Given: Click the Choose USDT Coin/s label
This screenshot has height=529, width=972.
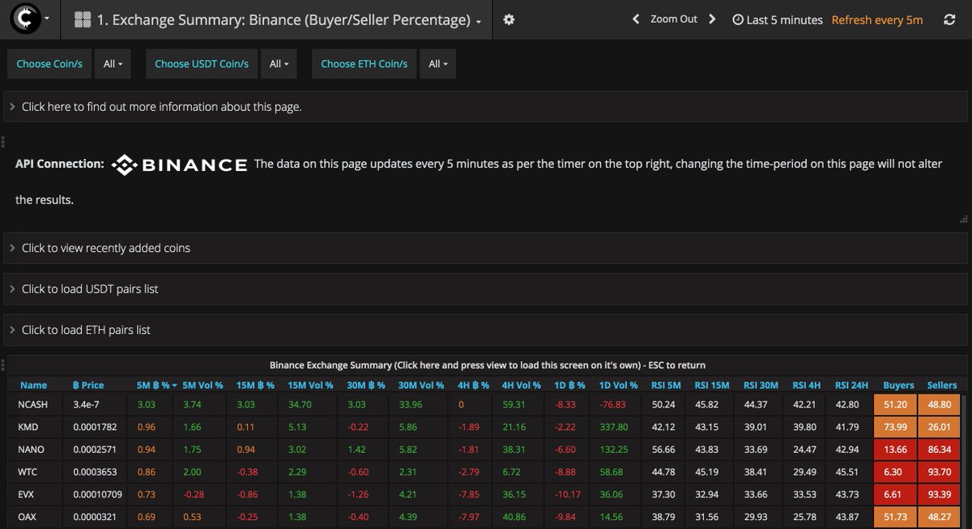Looking at the screenshot, I should click(202, 64).
